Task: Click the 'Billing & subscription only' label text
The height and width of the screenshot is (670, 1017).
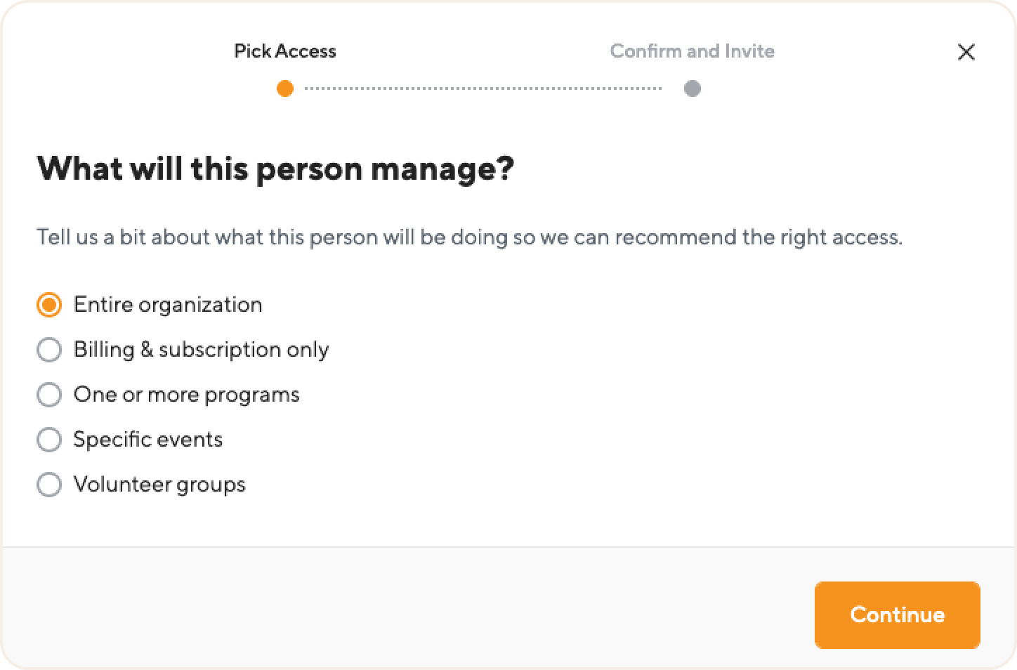Action: [202, 350]
